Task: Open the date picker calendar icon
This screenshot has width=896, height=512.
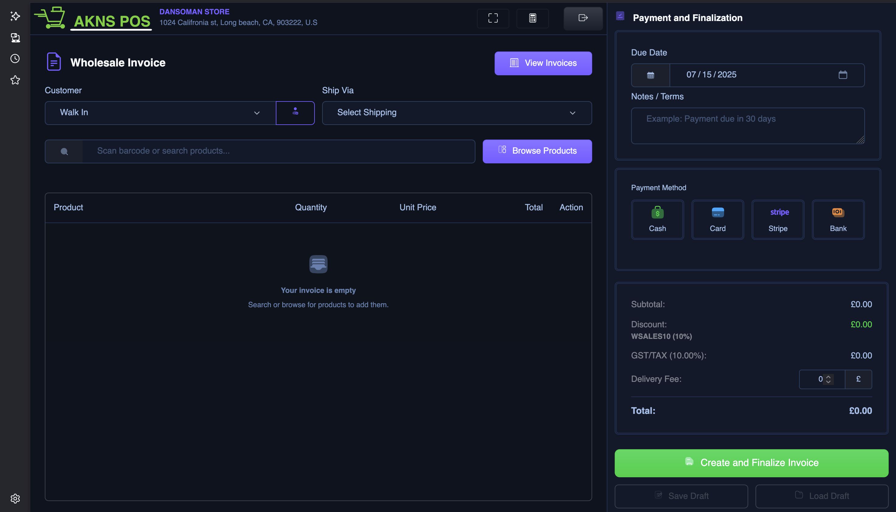Action: click(843, 75)
